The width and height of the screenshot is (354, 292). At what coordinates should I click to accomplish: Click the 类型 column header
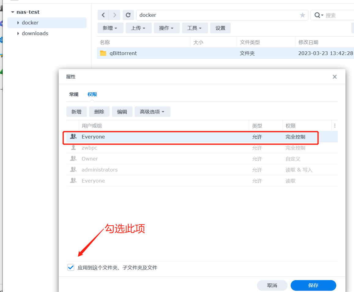(x=266, y=126)
